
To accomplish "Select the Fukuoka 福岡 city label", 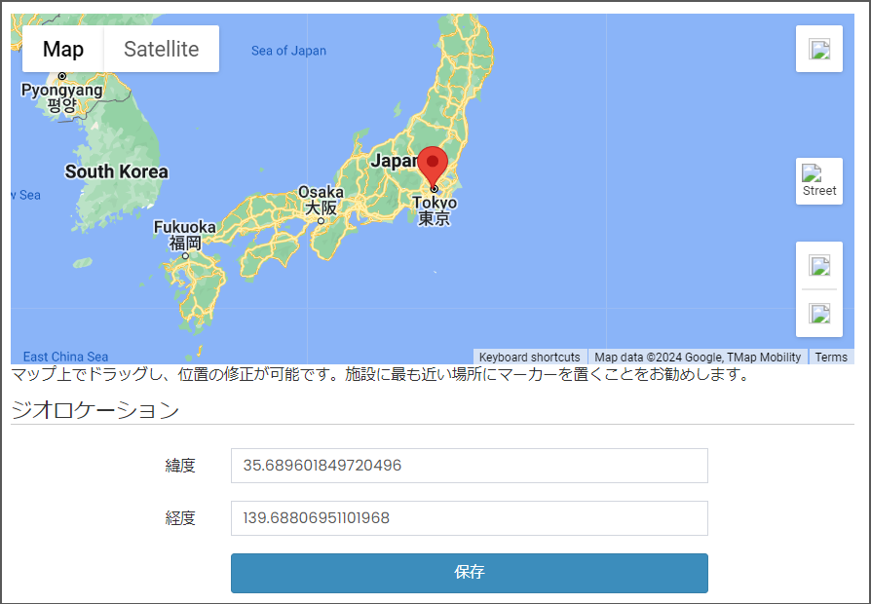I will (185, 235).
